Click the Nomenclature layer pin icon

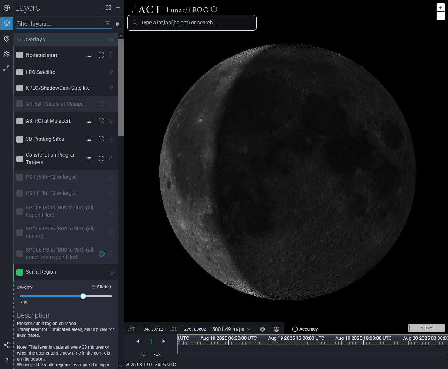[111, 55]
